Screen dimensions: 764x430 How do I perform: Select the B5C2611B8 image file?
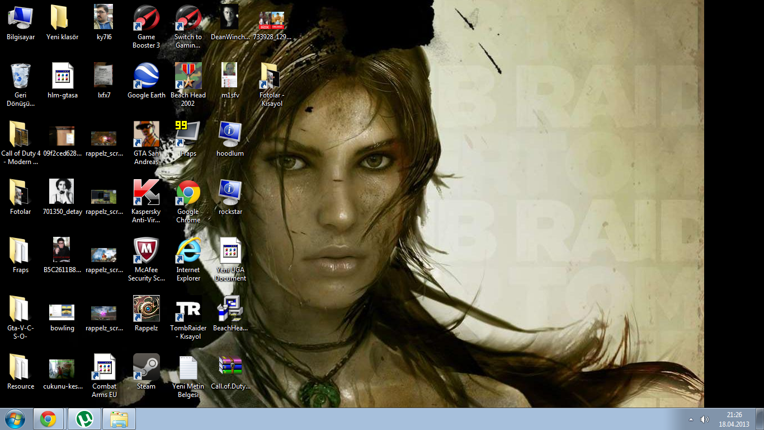62,255
